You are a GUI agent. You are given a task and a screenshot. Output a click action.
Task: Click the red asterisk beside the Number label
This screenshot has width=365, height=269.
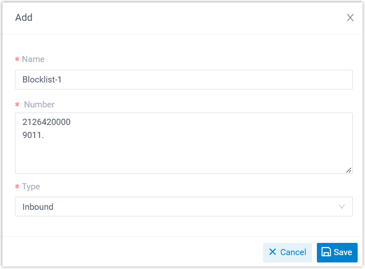pos(17,104)
